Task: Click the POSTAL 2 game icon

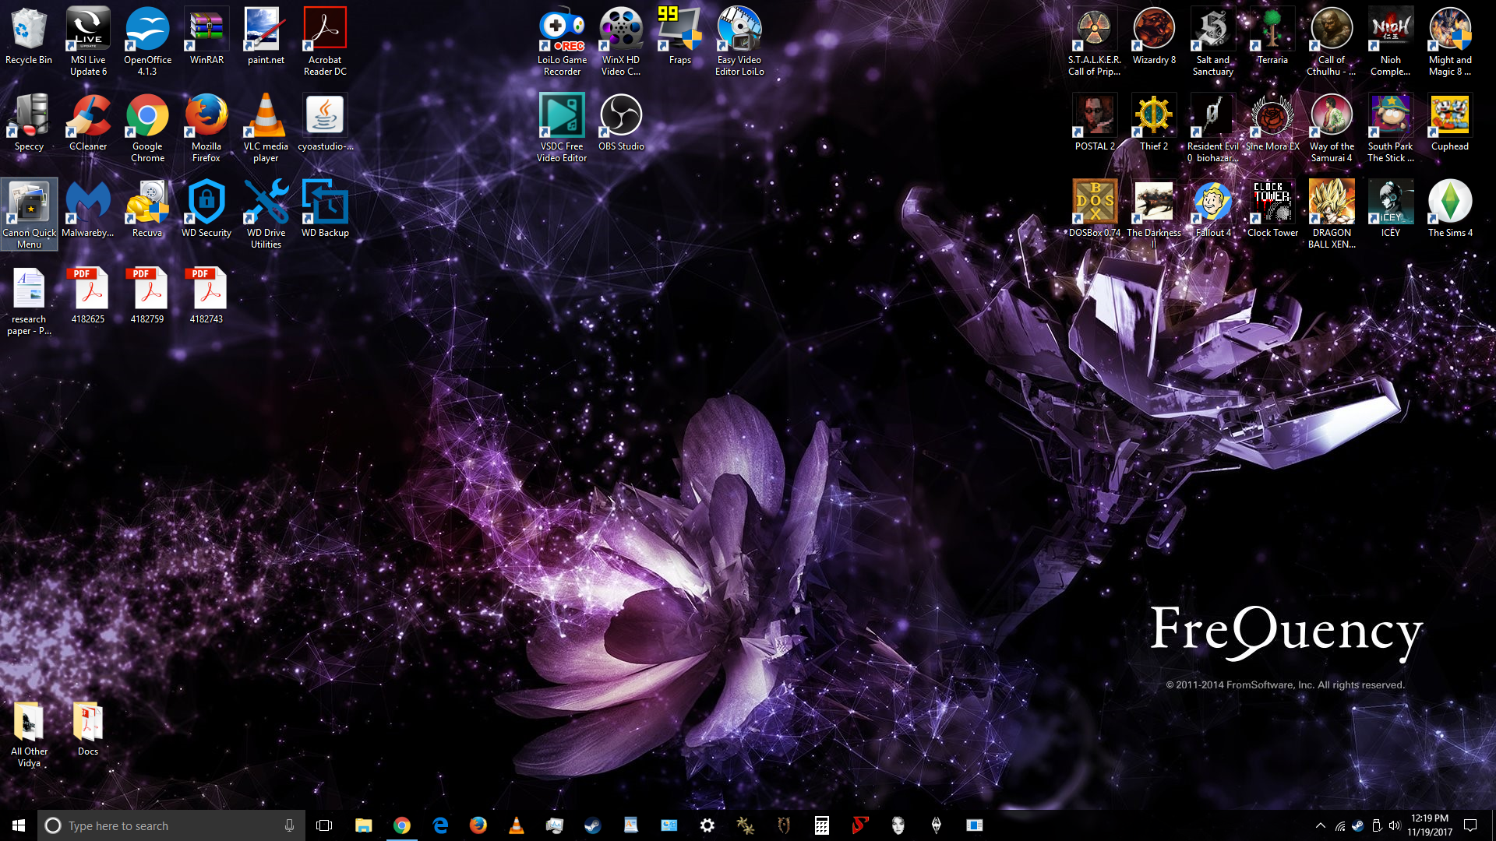Action: [x=1095, y=123]
